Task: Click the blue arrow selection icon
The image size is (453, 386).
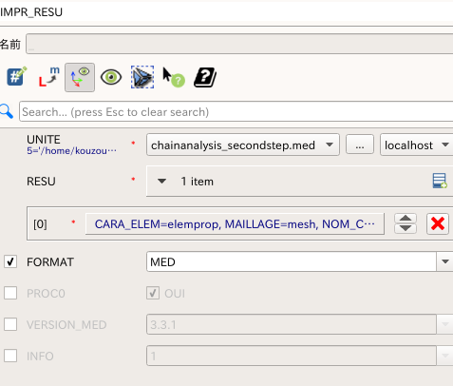Action: coord(142,77)
